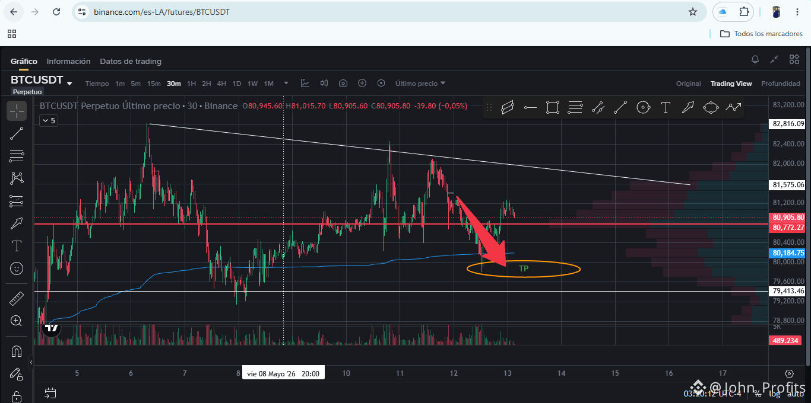811x403 pixels.
Task: Open the Último precio price type dropdown
Action: [x=420, y=84]
